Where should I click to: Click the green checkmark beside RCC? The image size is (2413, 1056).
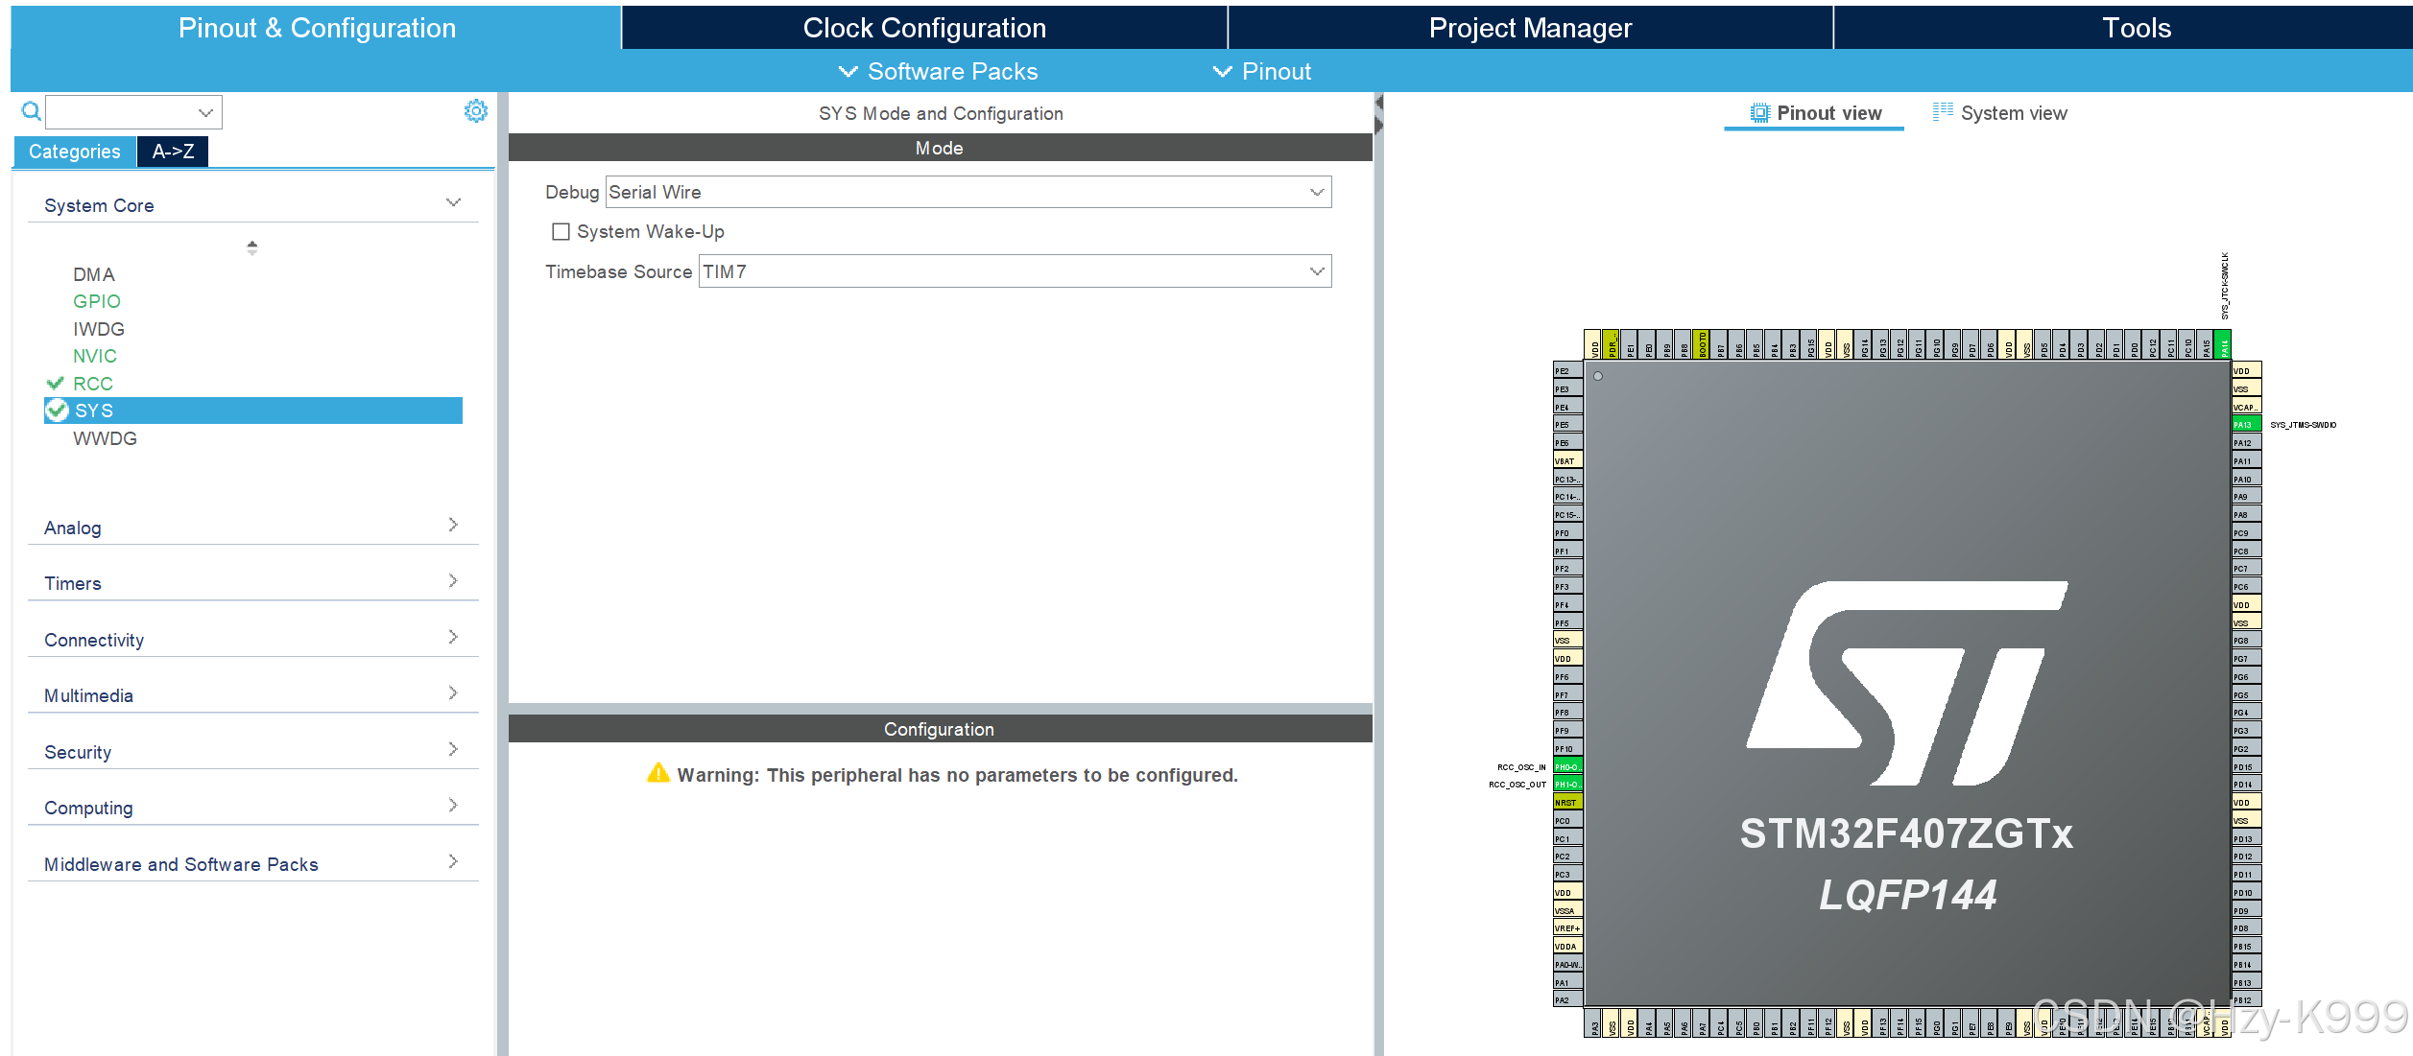(x=56, y=383)
